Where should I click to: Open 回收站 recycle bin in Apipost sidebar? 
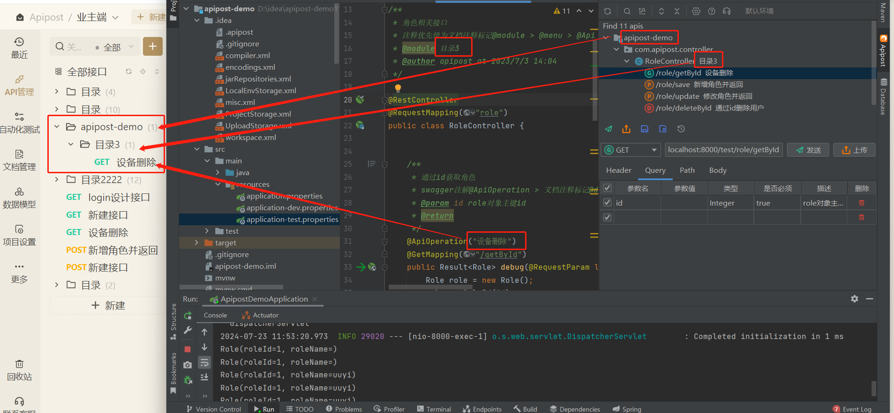pyautogui.click(x=19, y=370)
